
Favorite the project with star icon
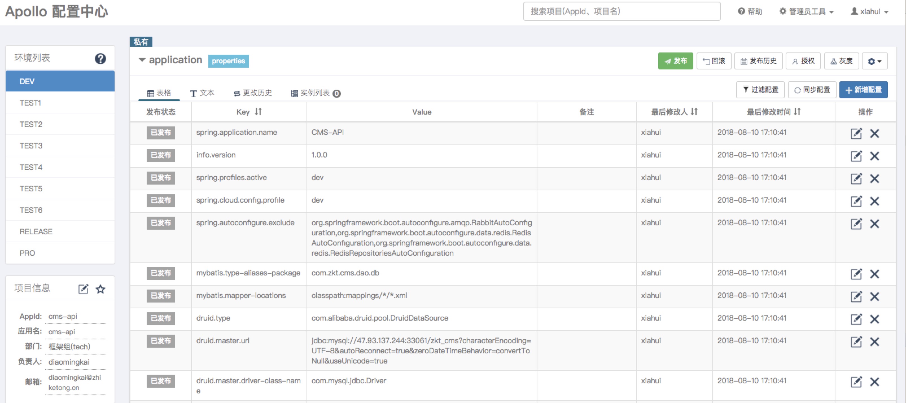coord(100,289)
